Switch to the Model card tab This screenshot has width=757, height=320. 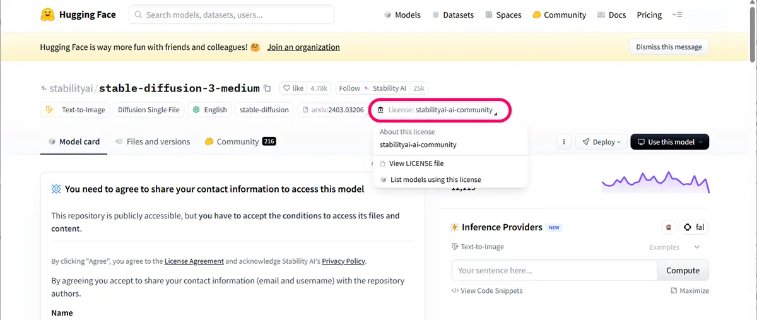pyautogui.click(x=74, y=141)
